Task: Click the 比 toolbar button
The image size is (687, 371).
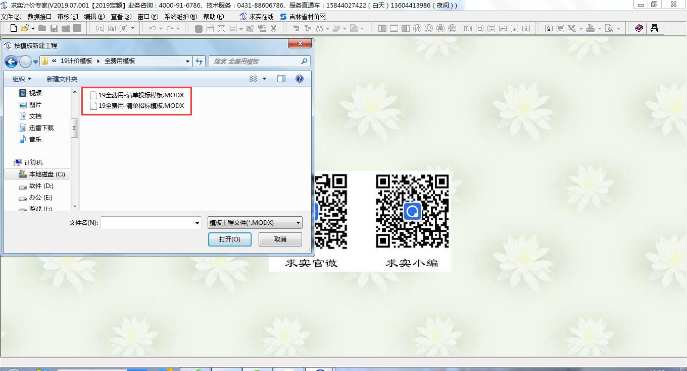Action: pyautogui.click(x=100, y=28)
